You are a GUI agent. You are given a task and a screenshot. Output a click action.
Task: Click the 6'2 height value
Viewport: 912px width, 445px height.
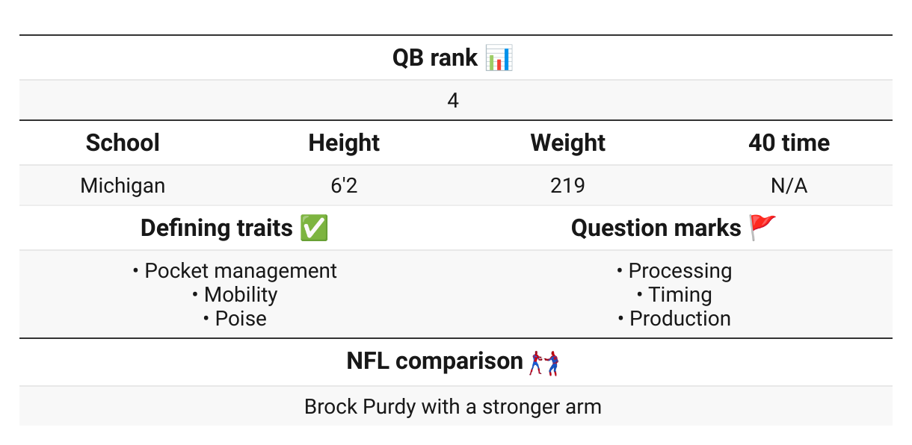(344, 185)
